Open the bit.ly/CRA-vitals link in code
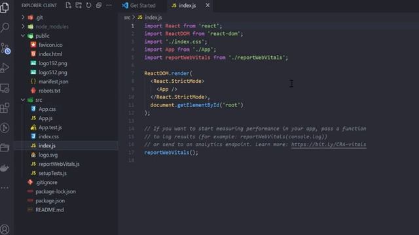 (x=329, y=144)
